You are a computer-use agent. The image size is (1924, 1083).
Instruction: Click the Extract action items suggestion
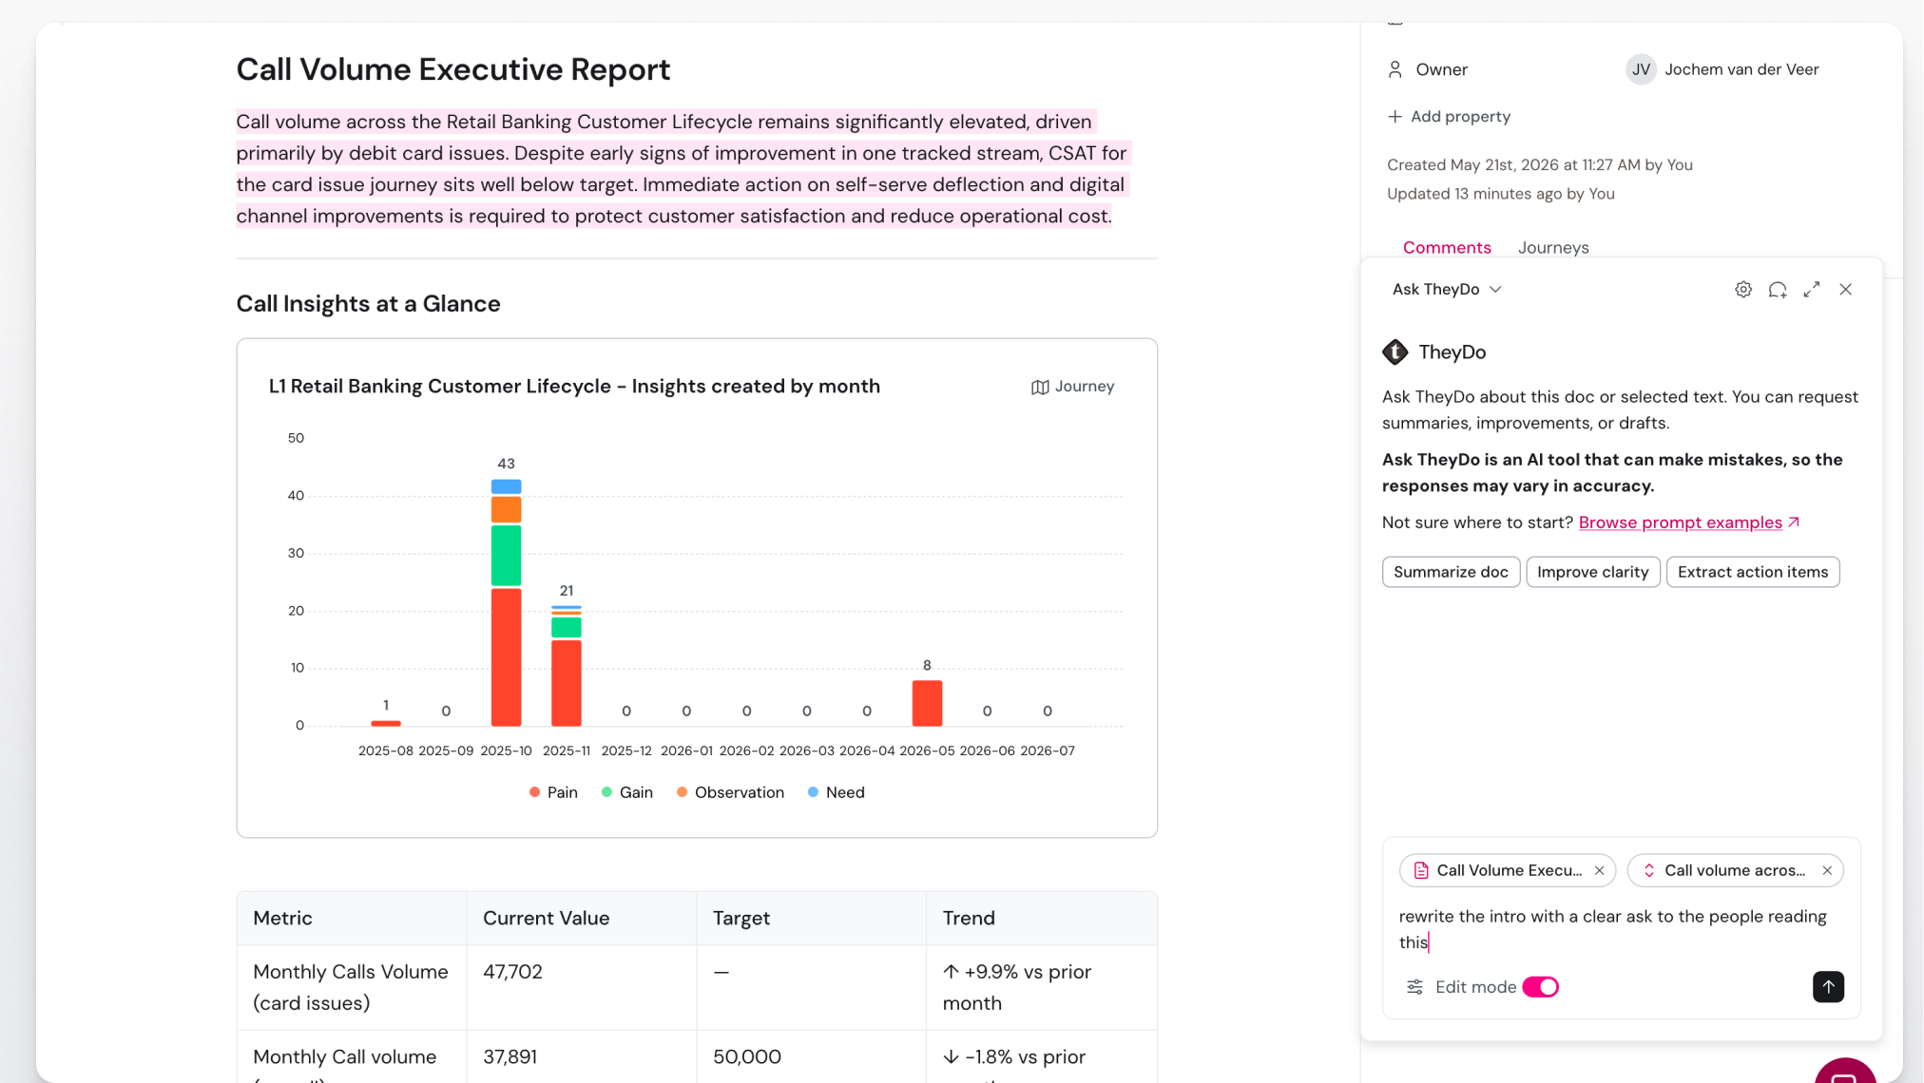click(1752, 572)
